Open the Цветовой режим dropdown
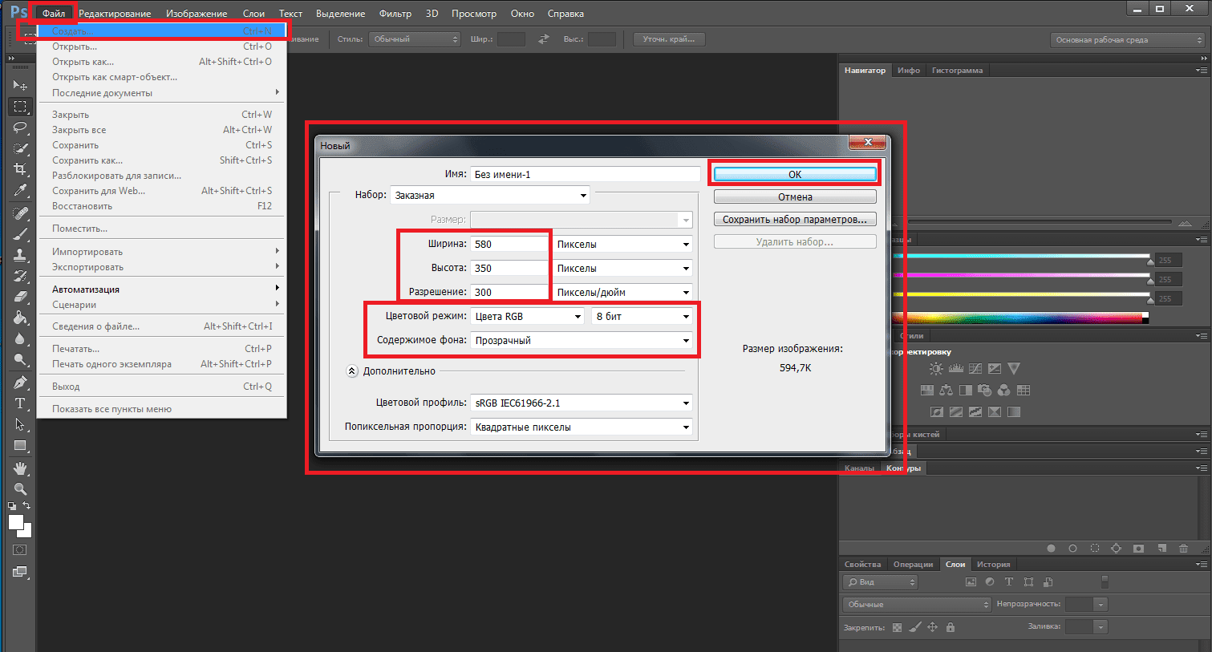This screenshot has height=652, width=1212. (527, 316)
